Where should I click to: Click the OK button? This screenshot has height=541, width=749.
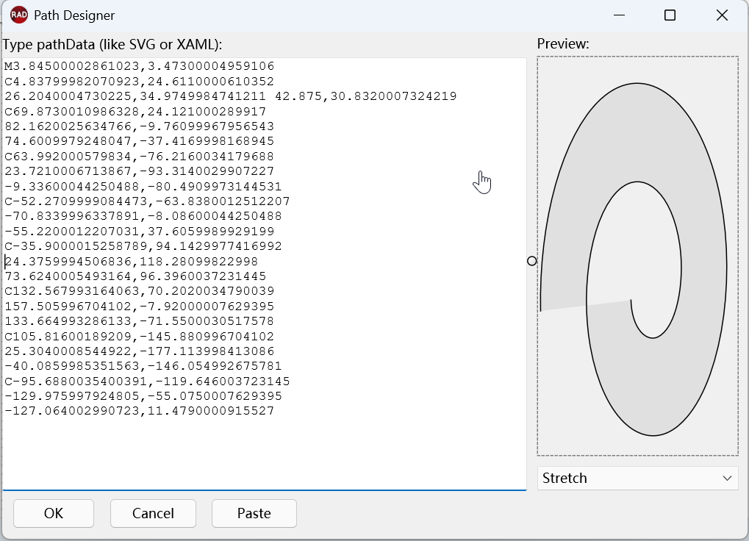click(x=54, y=513)
